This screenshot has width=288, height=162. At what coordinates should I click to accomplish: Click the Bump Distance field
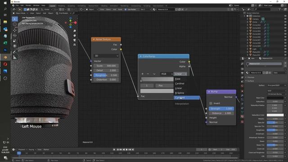coord(221,113)
